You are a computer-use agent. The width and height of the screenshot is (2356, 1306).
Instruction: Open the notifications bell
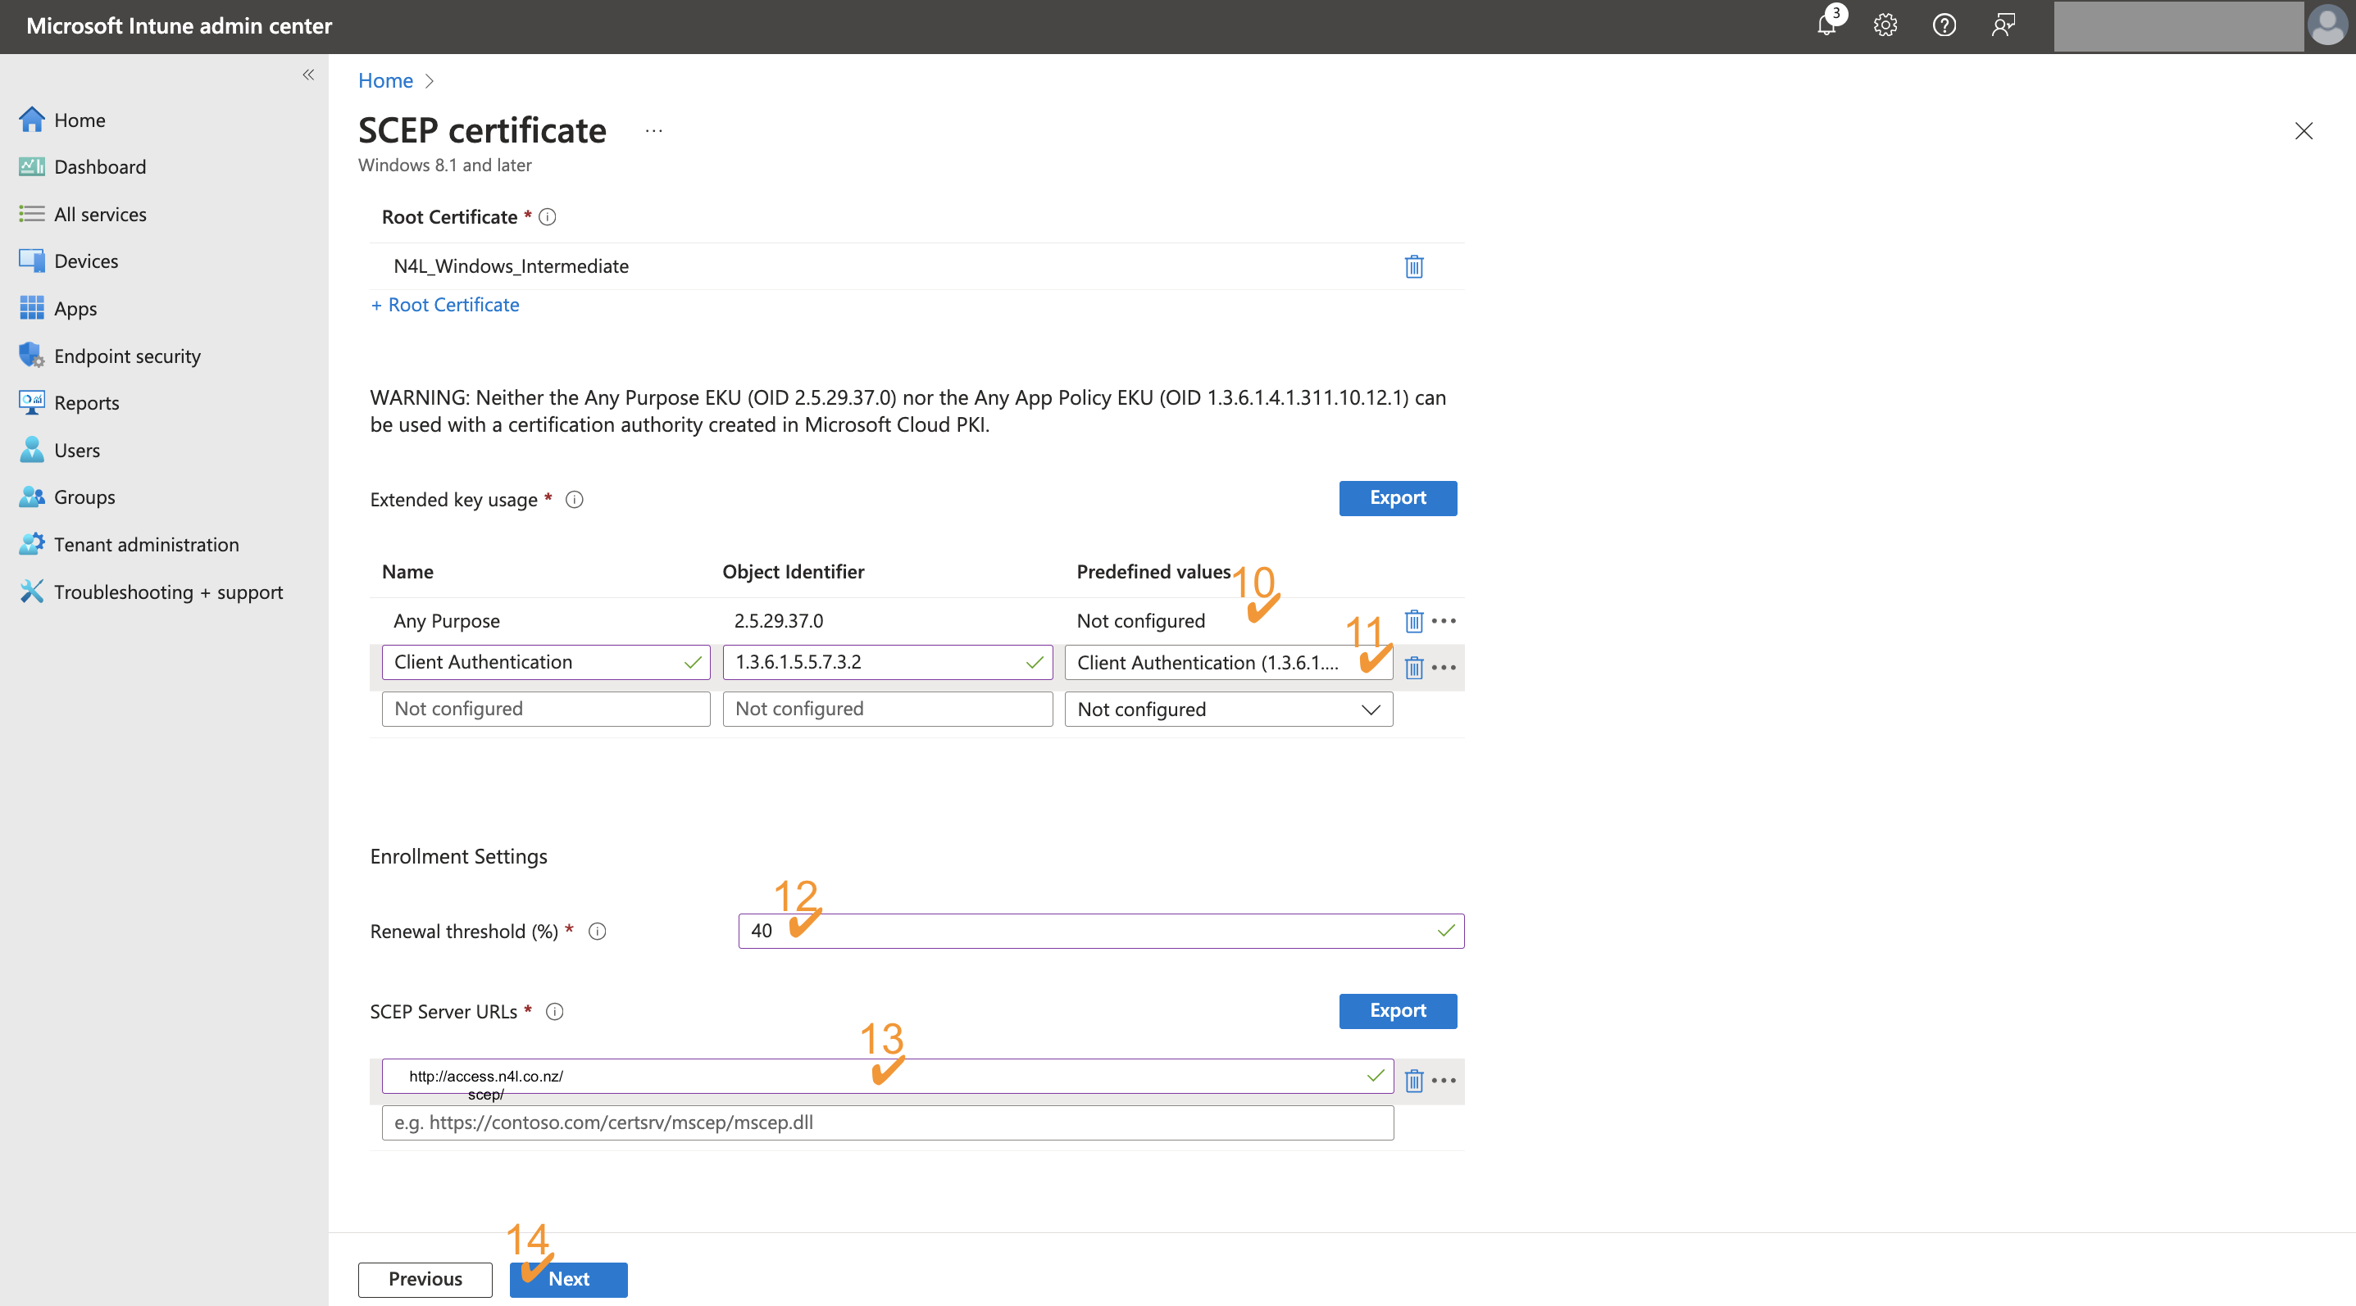coord(1826,25)
